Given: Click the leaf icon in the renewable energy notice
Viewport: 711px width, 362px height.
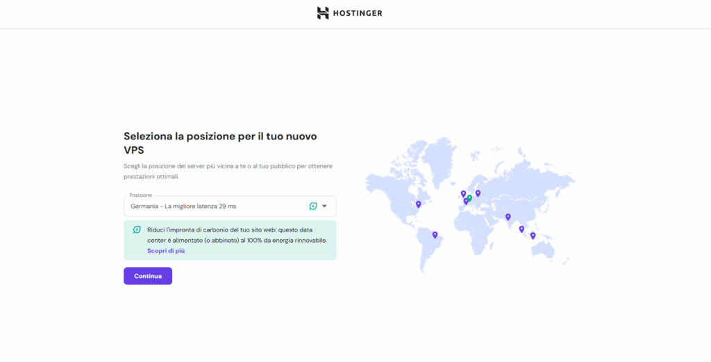Looking at the screenshot, I should (137, 230).
